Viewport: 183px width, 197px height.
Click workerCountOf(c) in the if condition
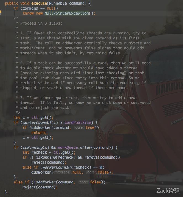(x=40, y=123)
